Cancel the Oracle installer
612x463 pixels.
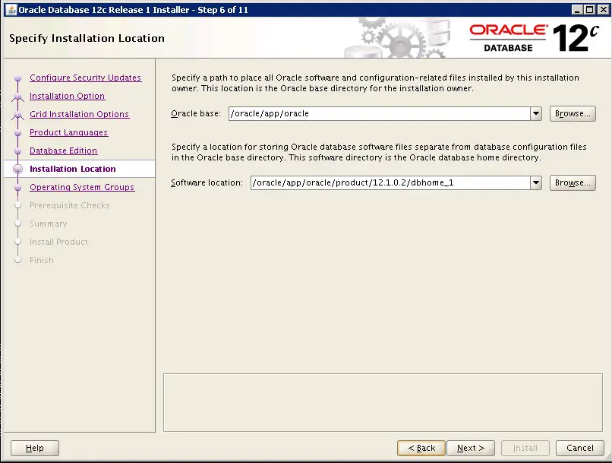point(580,448)
